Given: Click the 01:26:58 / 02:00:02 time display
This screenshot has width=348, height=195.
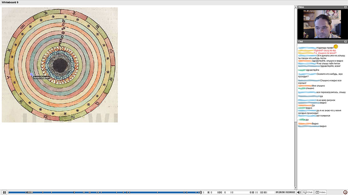Looking at the screenshot, I should point(285,192).
